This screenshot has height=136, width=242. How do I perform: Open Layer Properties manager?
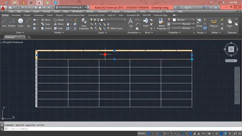[x=84, y=24]
